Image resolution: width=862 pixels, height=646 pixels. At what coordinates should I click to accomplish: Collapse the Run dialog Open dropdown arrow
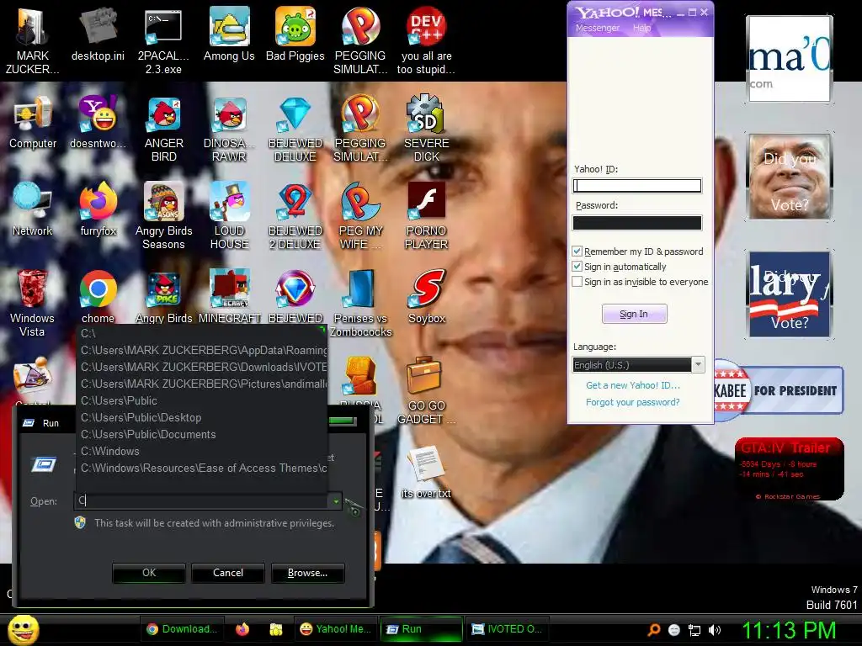pyautogui.click(x=335, y=501)
